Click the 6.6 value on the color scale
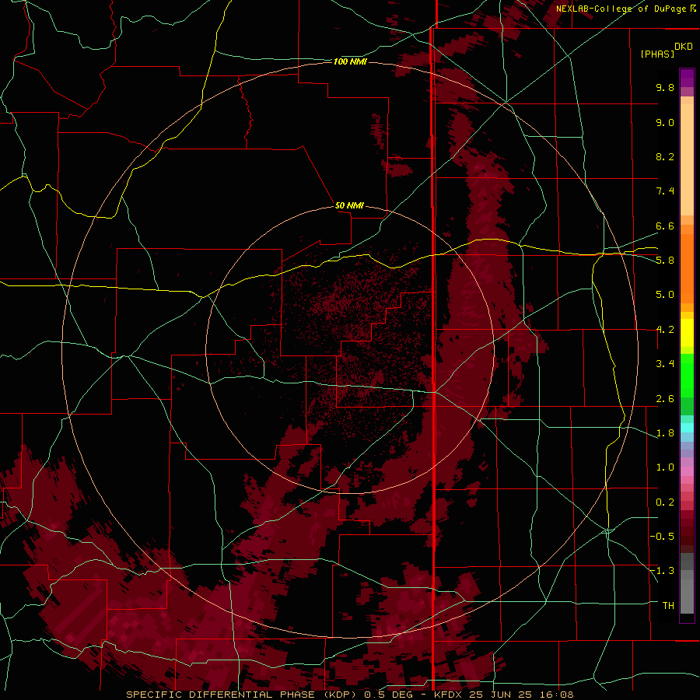Image resolution: width=700 pixels, height=700 pixels. point(665,226)
